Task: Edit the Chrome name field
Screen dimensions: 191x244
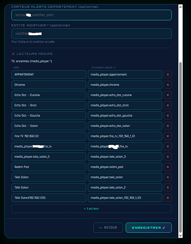Action: pyautogui.click(x=48, y=85)
